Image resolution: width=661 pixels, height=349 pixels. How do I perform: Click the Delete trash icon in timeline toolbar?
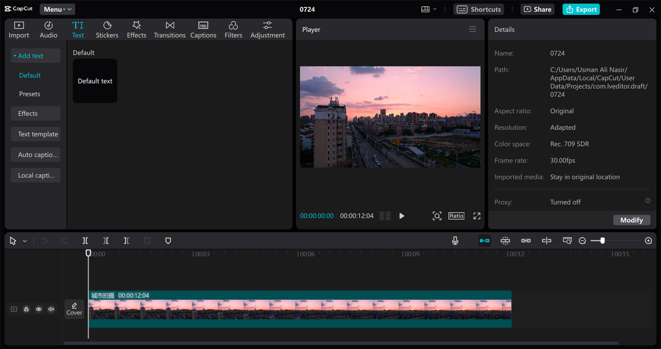coord(147,241)
